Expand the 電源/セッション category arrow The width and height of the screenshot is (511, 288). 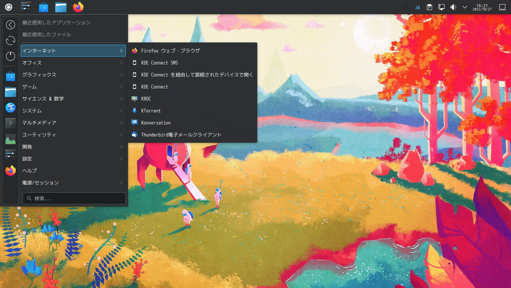(121, 183)
